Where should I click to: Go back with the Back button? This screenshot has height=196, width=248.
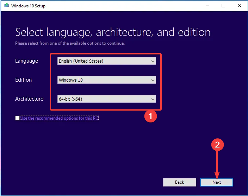(x=180, y=182)
